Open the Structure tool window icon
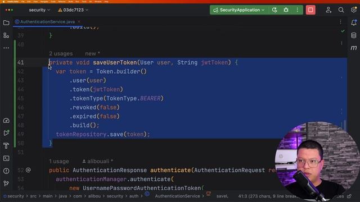 tap(6, 35)
